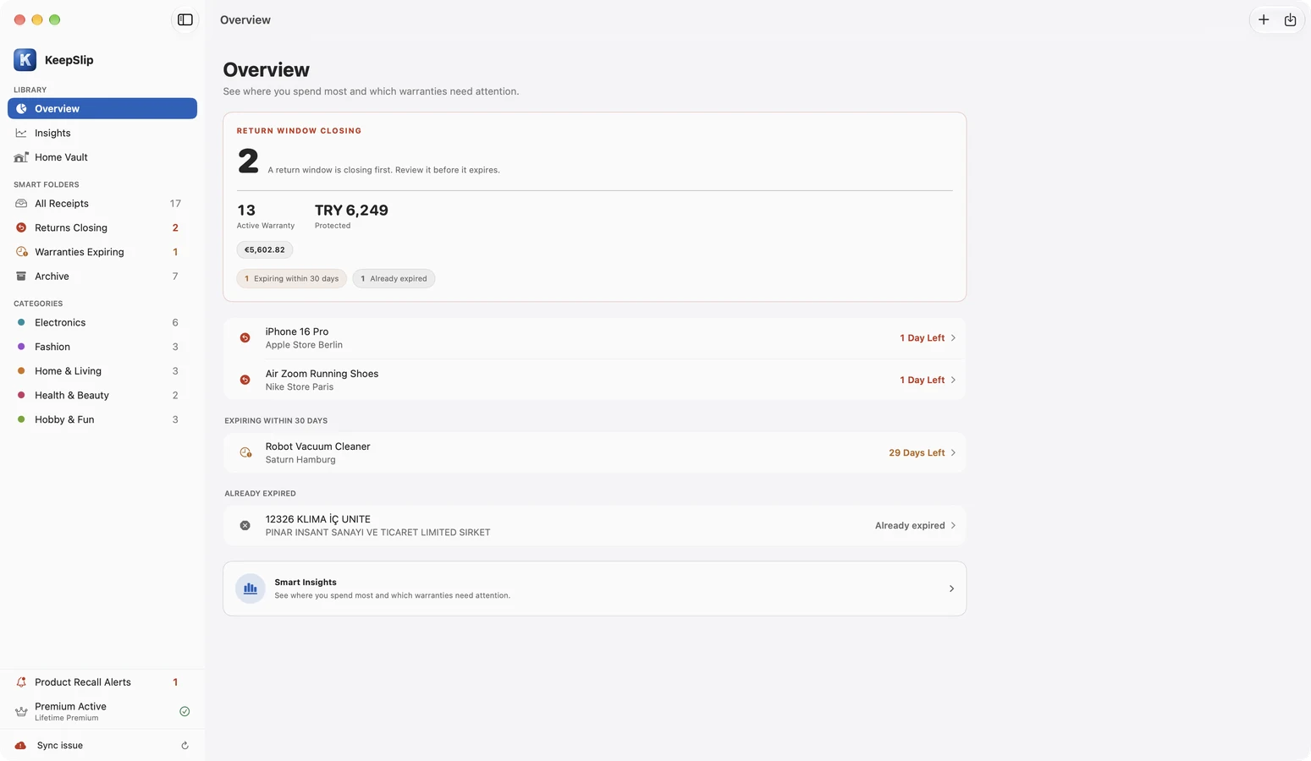The width and height of the screenshot is (1311, 761).
Task: Click the Home Vault icon
Action: tap(21, 157)
